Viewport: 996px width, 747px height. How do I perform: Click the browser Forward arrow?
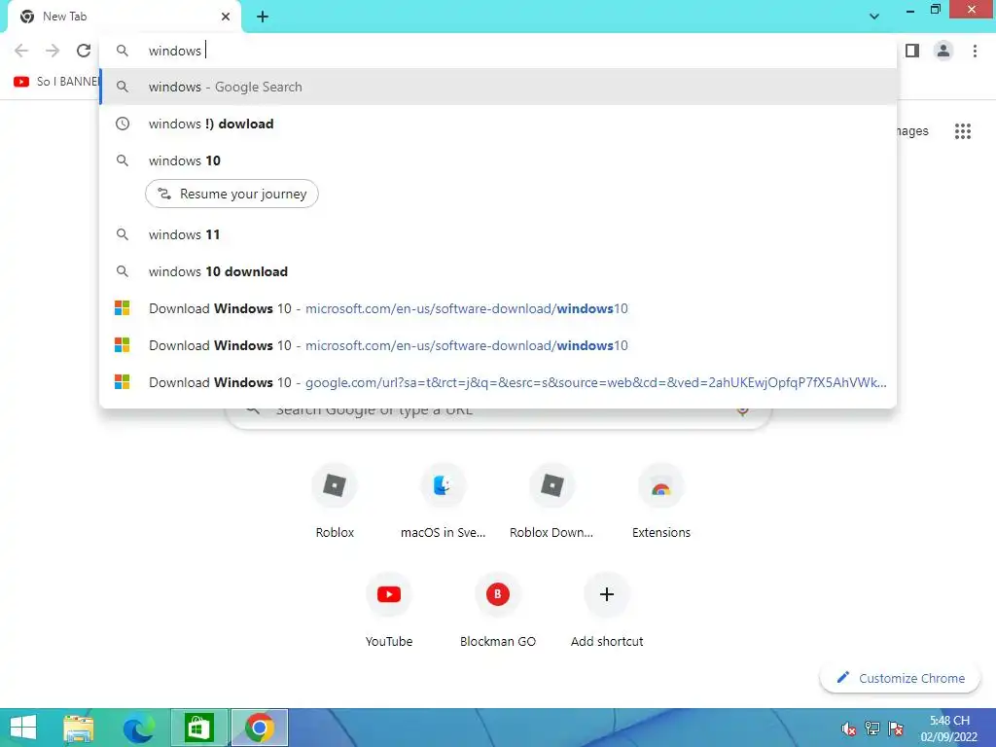pos(53,51)
